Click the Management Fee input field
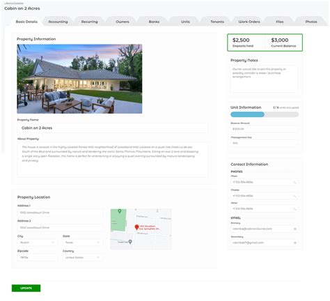Screen dimensions: 330x301 265,144
